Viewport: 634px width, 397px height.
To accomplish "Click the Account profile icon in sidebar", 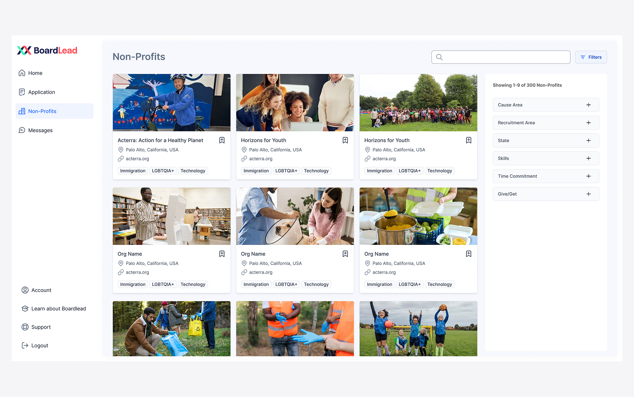I will click(25, 290).
